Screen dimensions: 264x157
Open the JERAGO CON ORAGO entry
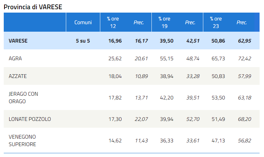point(23,97)
